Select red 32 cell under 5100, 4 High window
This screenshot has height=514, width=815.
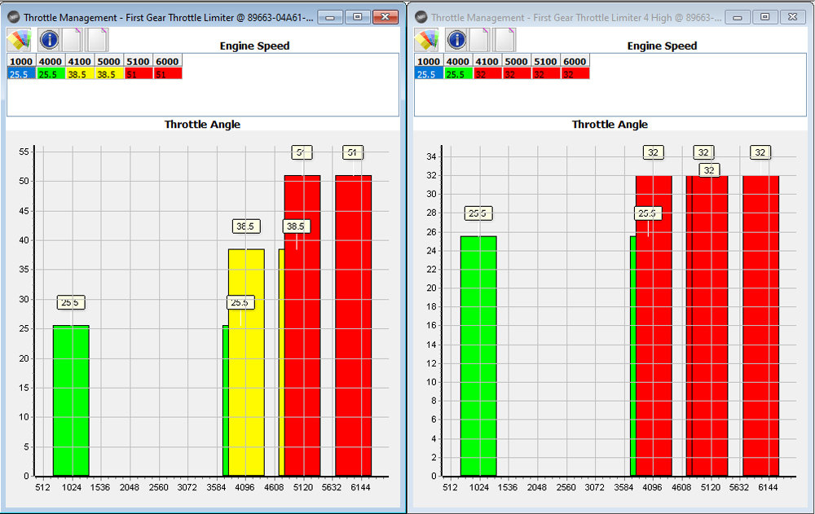(x=546, y=74)
